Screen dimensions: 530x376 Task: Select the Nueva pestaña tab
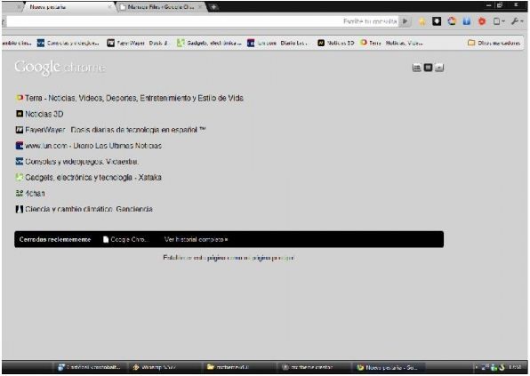(x=68, y=7)
